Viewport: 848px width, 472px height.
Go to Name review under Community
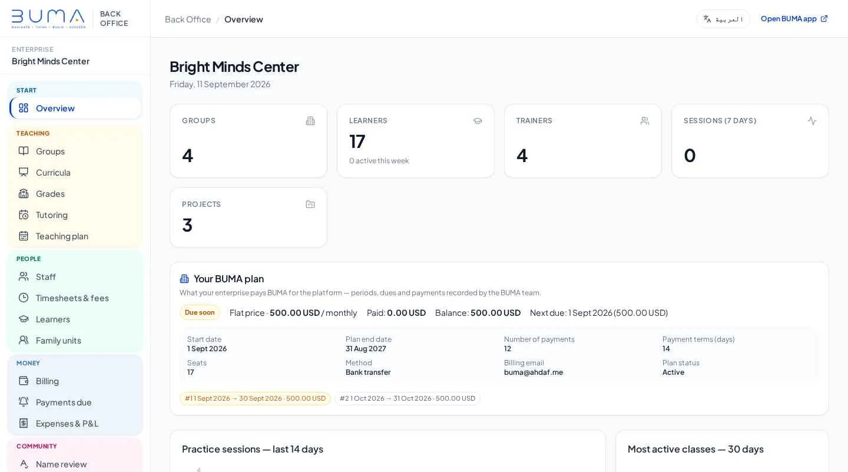[x=75, y=464]
